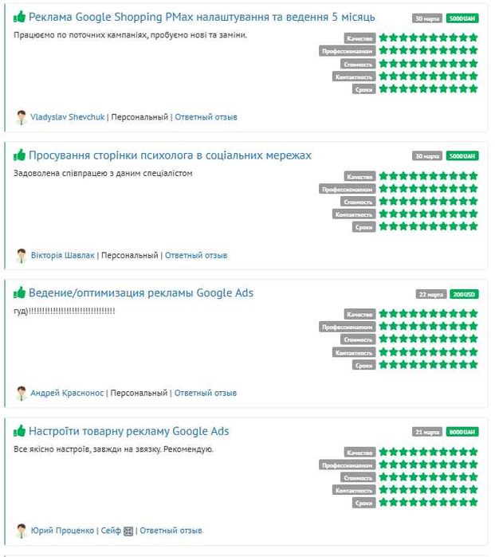Click Vladyslav Shevchuk's avatar icon
This screenshot has width=495, height=557.
coord(22,117)
